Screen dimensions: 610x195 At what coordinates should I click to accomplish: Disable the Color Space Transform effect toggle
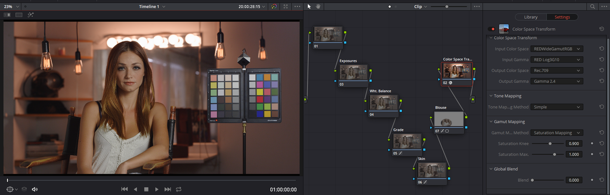click(x=491, y=29)
